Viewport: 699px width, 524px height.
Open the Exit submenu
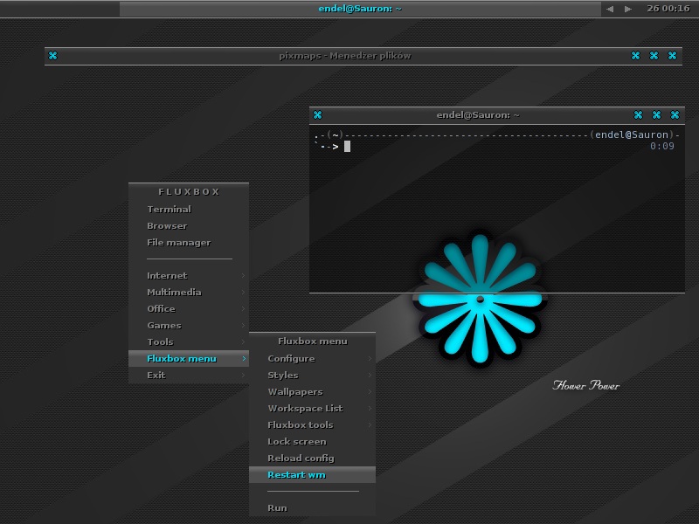[x=189, y=376]
